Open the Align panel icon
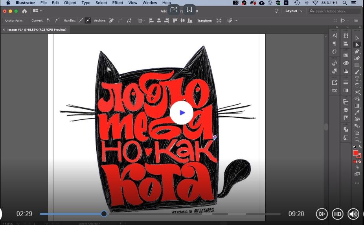 [346, 44]
